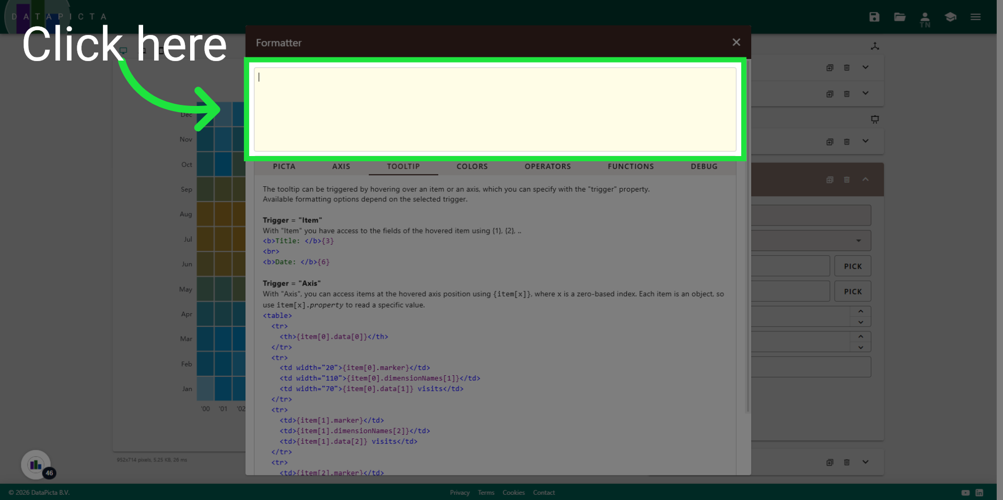Open the folder icon in the top bar
This screenshot has height=500, width=1003.
(x=900, y=17)
